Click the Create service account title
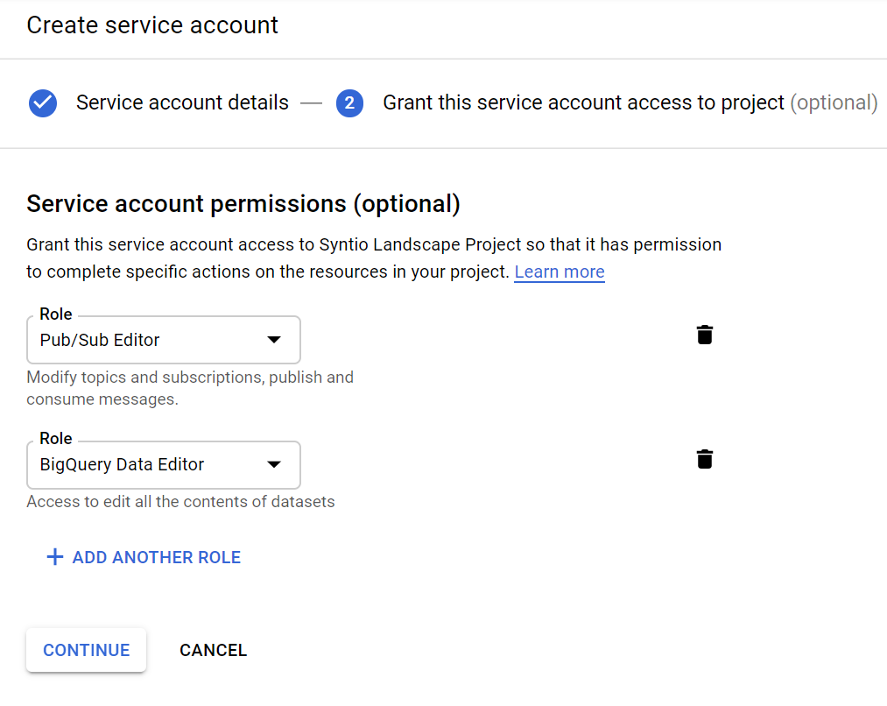 coord(152,25)
